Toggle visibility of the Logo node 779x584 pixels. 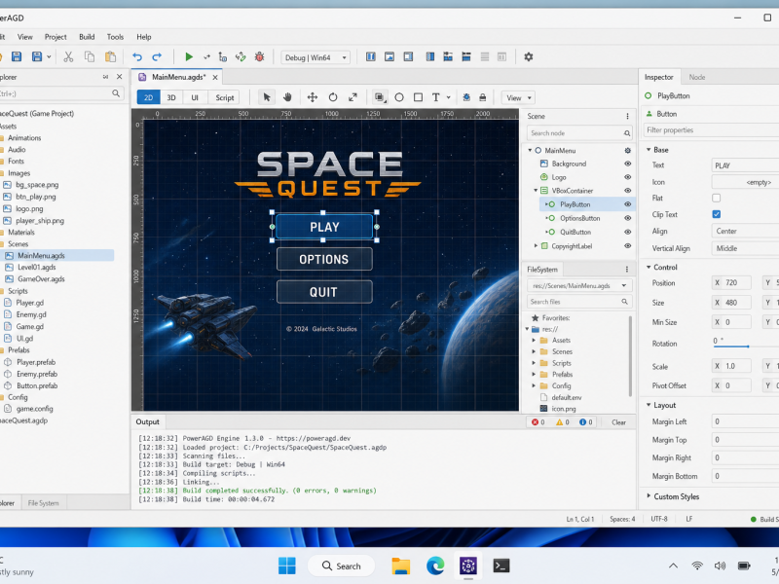[627, 177]
